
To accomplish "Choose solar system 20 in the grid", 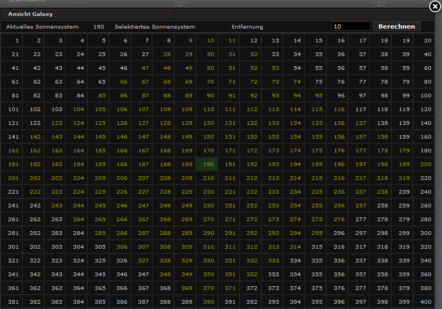I will coord(425,40).
